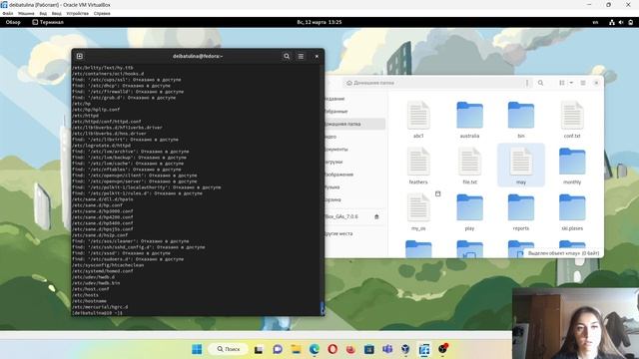Open the Терминал app menu in the top bar

click(x=48, y=22)
